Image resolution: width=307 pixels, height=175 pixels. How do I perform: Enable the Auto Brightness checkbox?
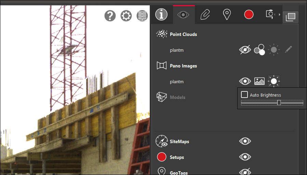244,95
